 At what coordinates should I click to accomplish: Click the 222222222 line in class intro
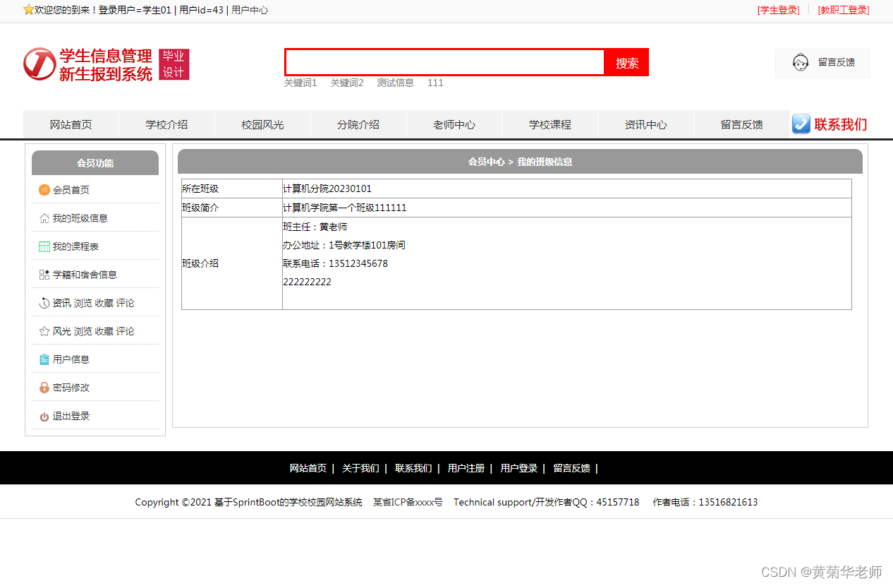[x=307, y=282]
